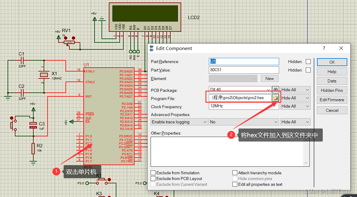Click the Data button
Image resolution: width=357 pixels, height=197 pixels.
click(332, 81)
